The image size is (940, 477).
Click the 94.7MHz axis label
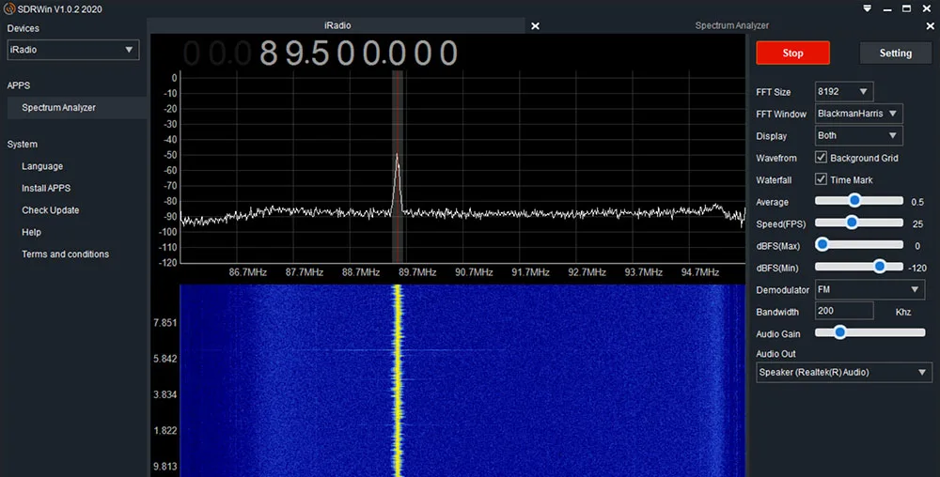coord(700,272)
